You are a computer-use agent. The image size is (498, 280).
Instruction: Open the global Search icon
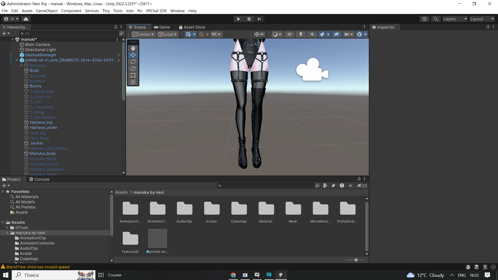(x=436, y=19)
